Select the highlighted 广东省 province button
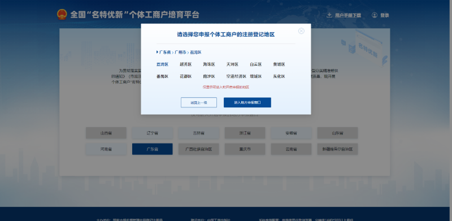452x221 pixels. [x=153, y=149]
